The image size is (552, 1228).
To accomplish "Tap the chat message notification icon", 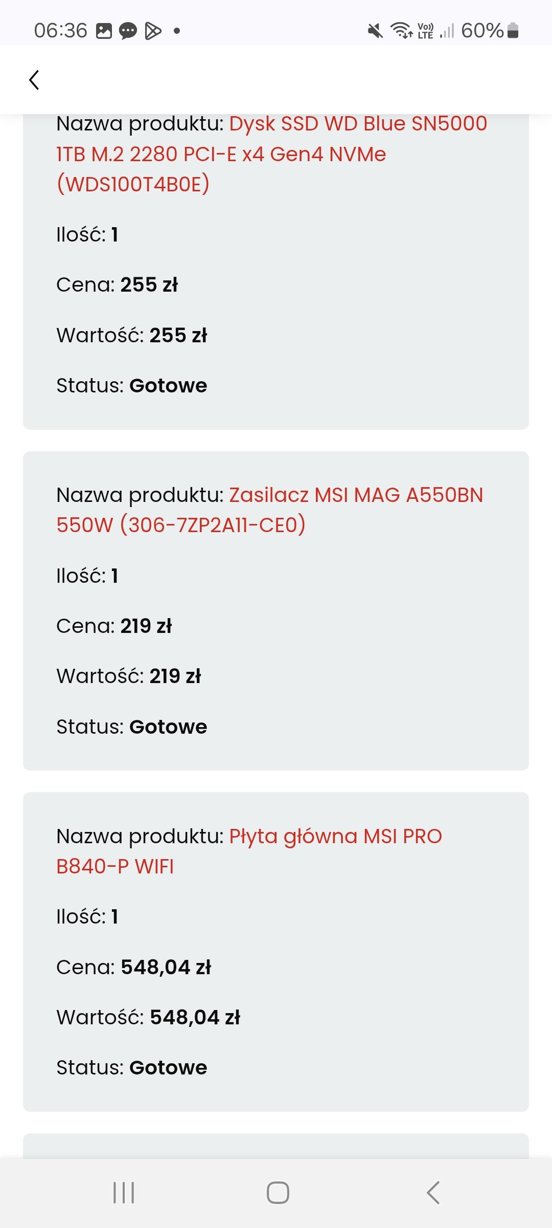I will click(x=128, y=31).
